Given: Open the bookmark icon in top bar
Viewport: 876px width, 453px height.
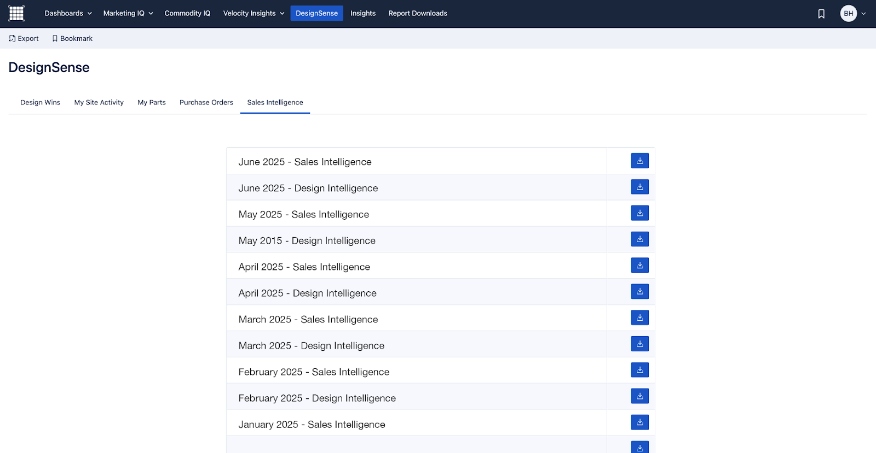Looking at the screenshot, I should point(821,14).
